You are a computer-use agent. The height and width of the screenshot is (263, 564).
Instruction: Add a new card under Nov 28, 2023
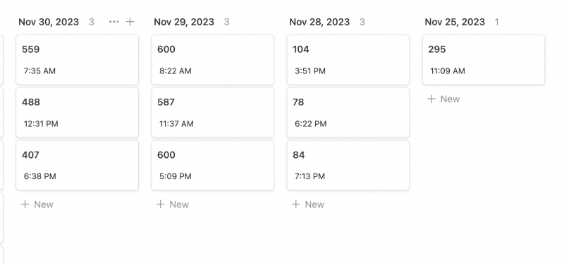308,204
